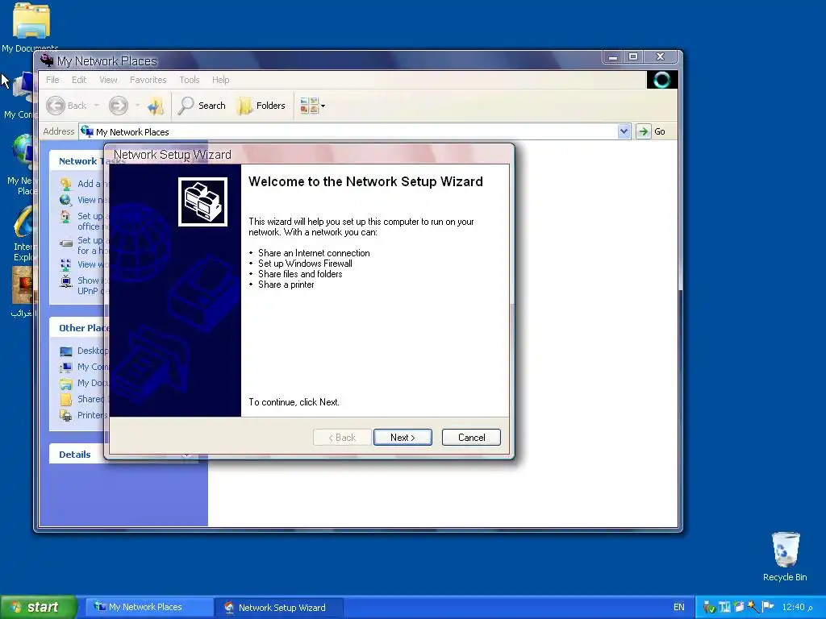Open the Help menu
This screenshot has width=826, height=619.
(x=221, y=80)
